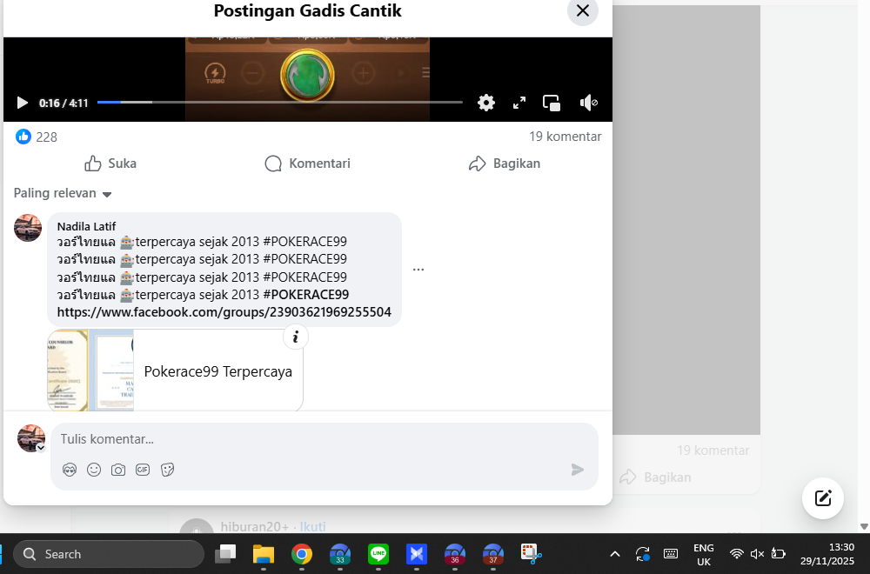Play the video in the post

point(23,103)
